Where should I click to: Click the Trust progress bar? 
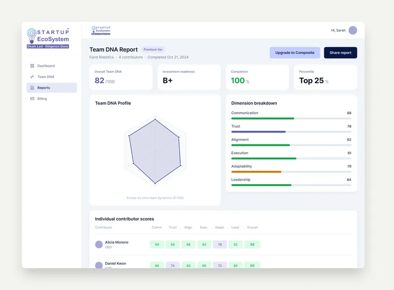(291, 131)
